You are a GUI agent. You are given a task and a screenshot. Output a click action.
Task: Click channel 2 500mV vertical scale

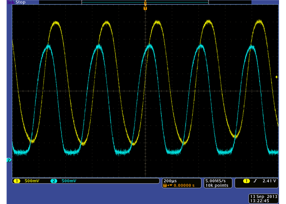click(69, 181)
